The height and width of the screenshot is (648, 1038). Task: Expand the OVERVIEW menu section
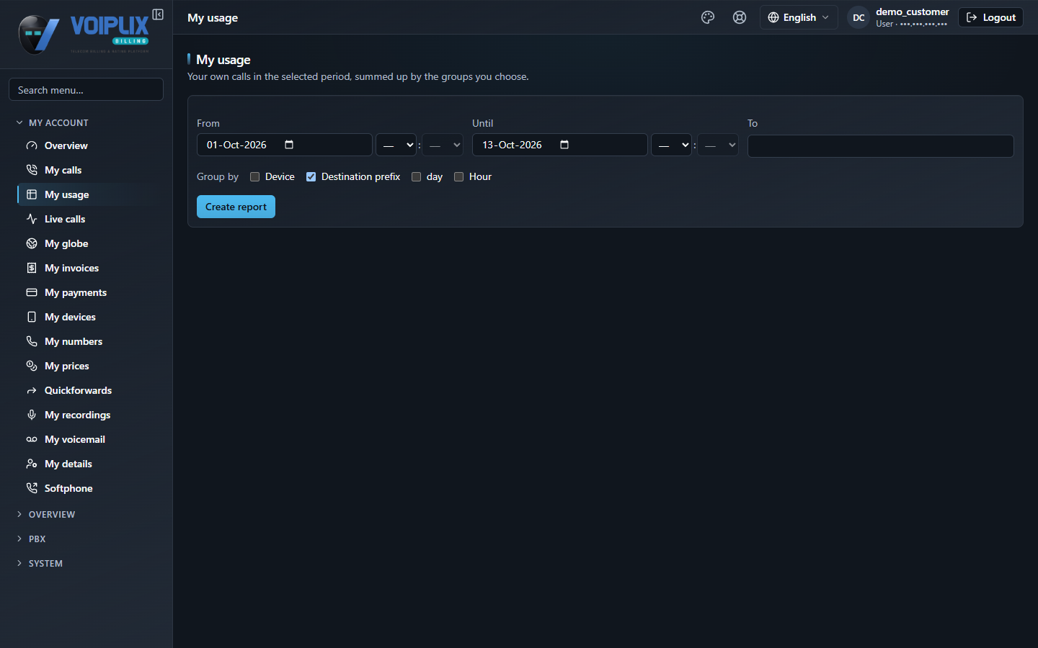tap(45, 514)
